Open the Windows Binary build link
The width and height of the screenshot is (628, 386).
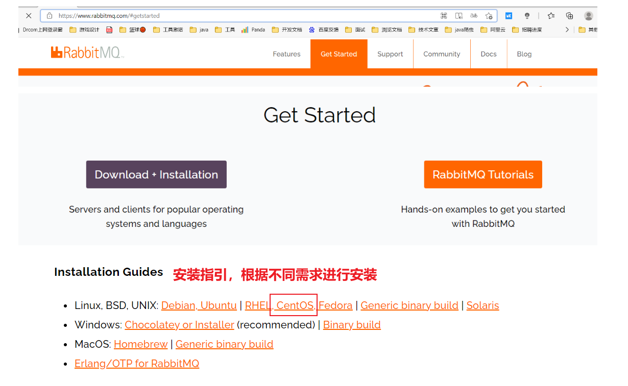point(352,325)
